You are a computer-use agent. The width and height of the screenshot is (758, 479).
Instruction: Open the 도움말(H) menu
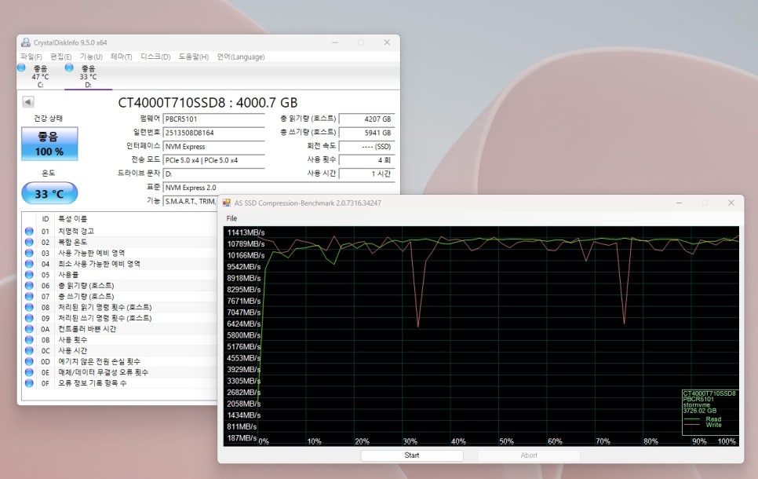(x=194, y=57)
